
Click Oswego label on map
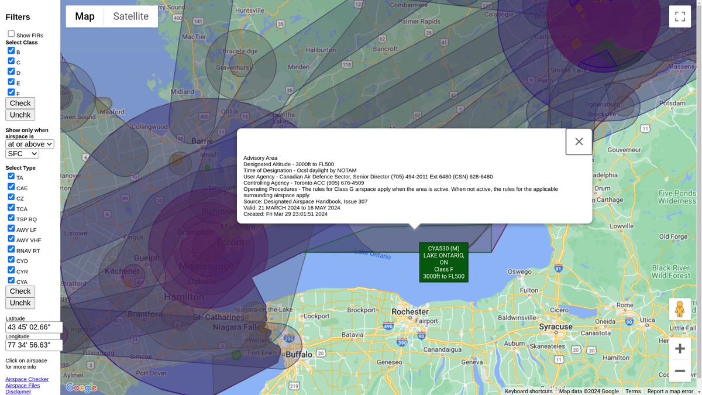point(519,272)
